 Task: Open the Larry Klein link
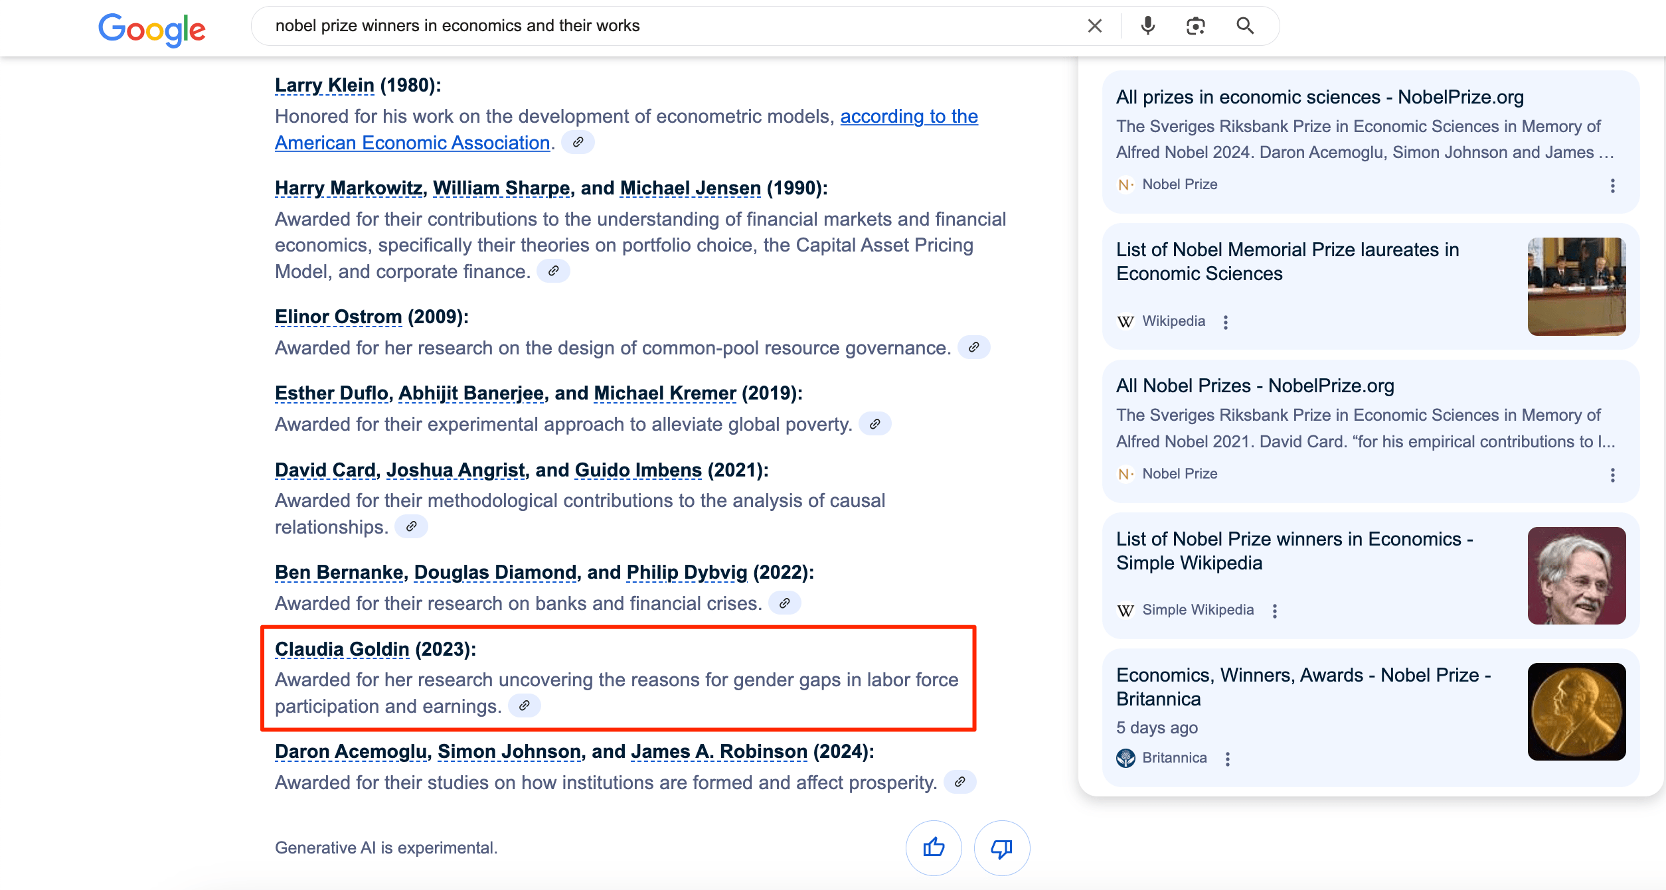coord(325,86)
